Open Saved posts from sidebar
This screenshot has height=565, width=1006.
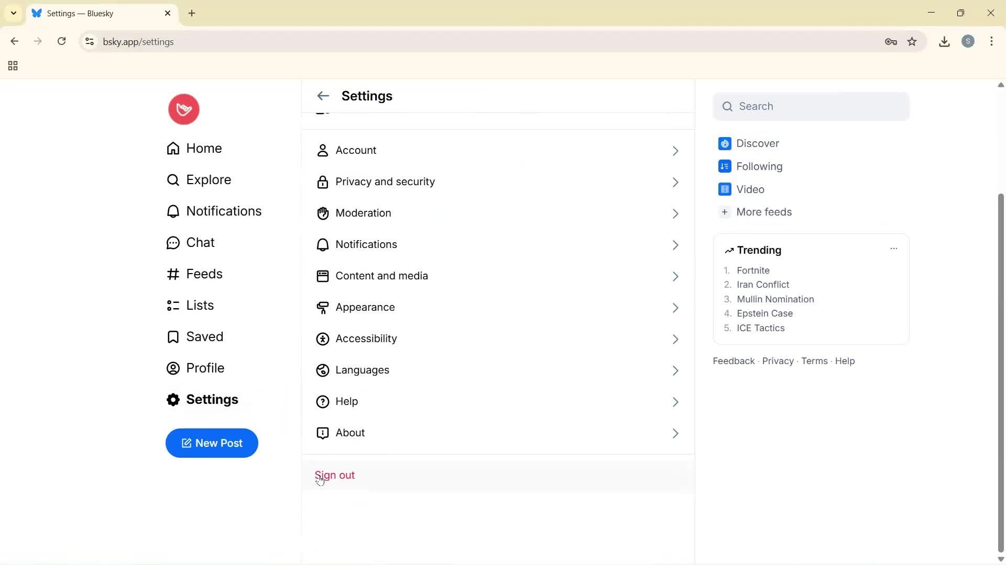[x=205, y=336]
